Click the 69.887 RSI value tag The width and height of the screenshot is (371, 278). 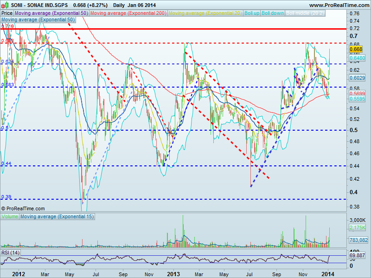(357, 256)
